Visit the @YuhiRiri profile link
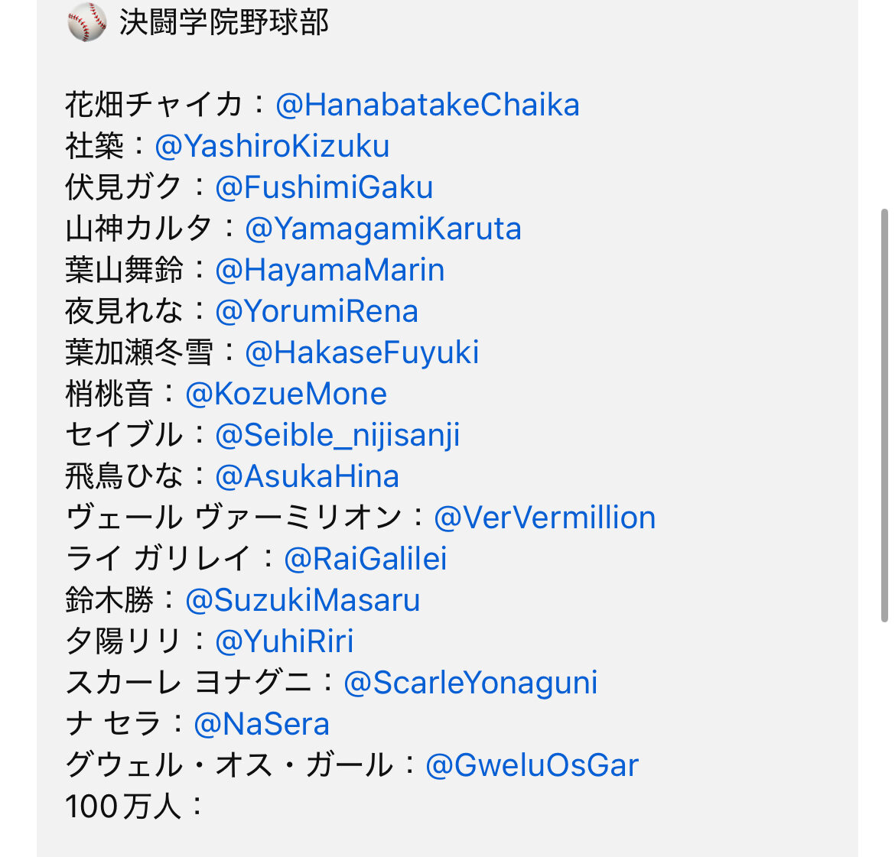Viewport: 895px width, 857px height. 285,641
